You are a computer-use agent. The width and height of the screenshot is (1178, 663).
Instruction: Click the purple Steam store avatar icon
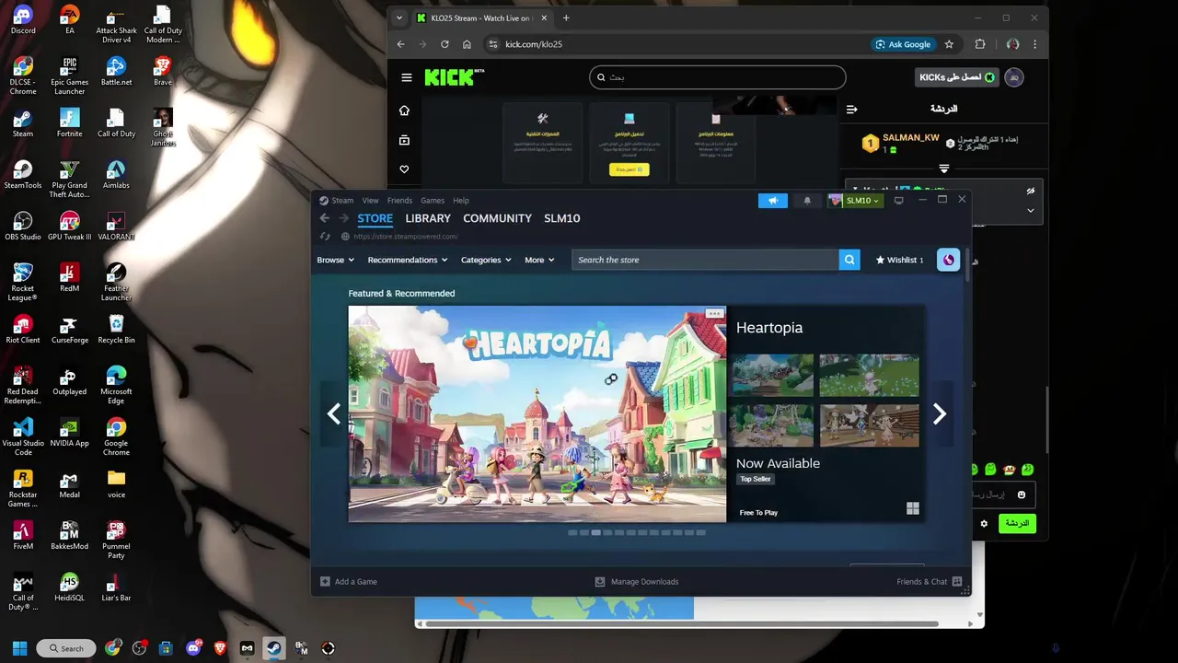[948, 260]
